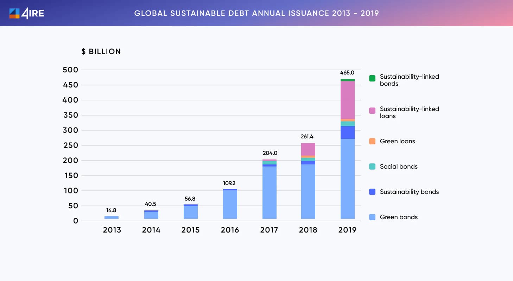Click the 2013 bar in the chart
Viewport: 513px width, 281px height.
point(112,217)
